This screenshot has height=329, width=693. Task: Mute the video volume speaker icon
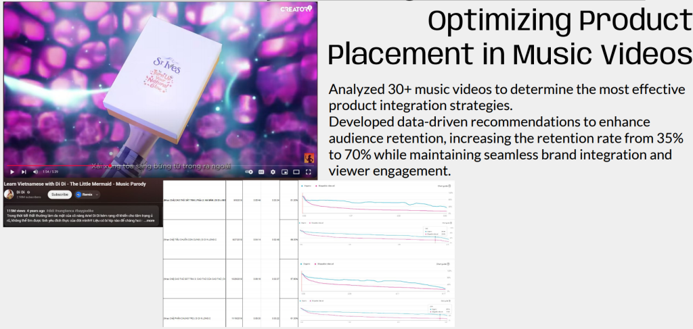click(x=35, y=172)
